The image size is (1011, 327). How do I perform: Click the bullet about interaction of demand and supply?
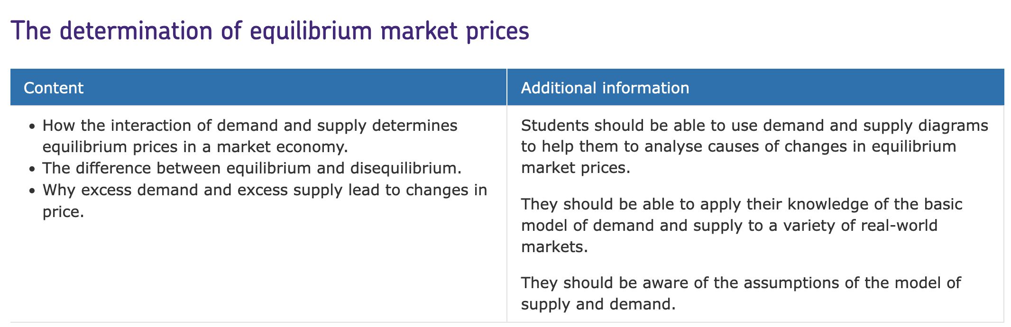tap(250, 136)
